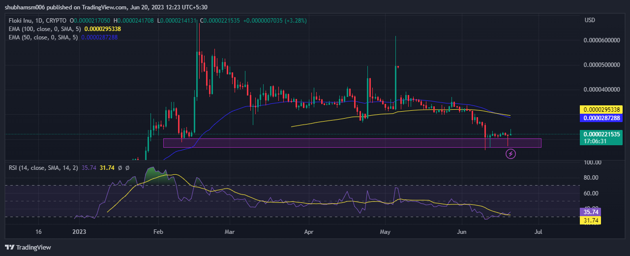
Task: Click the Jun label on time axis
Action: tap(462, 231)
